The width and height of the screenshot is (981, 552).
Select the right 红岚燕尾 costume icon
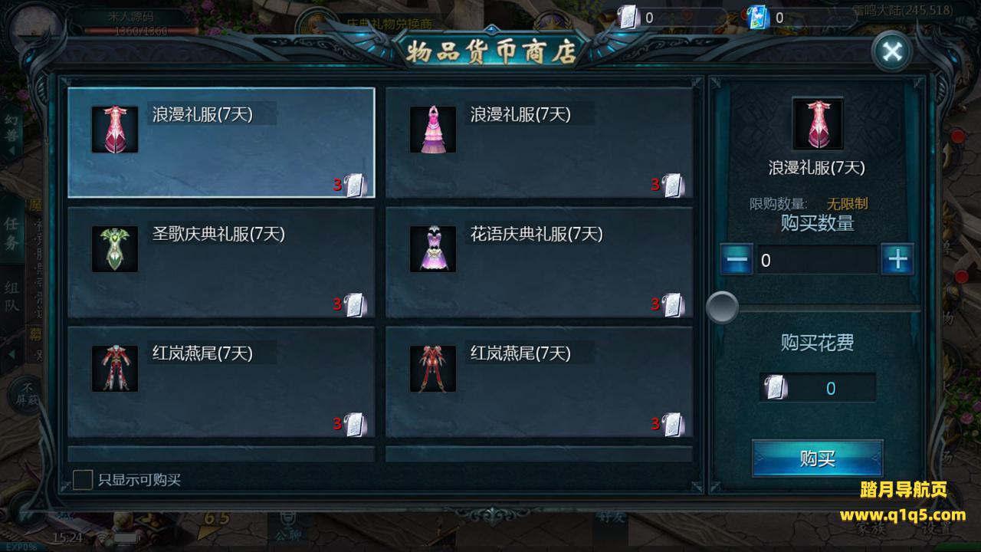[x=433, y=368]
